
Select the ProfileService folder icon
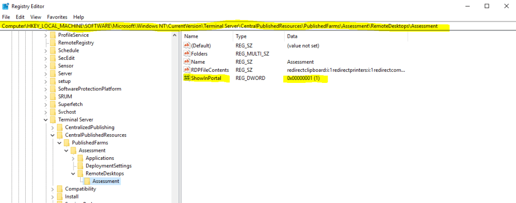tap(52, 35)
